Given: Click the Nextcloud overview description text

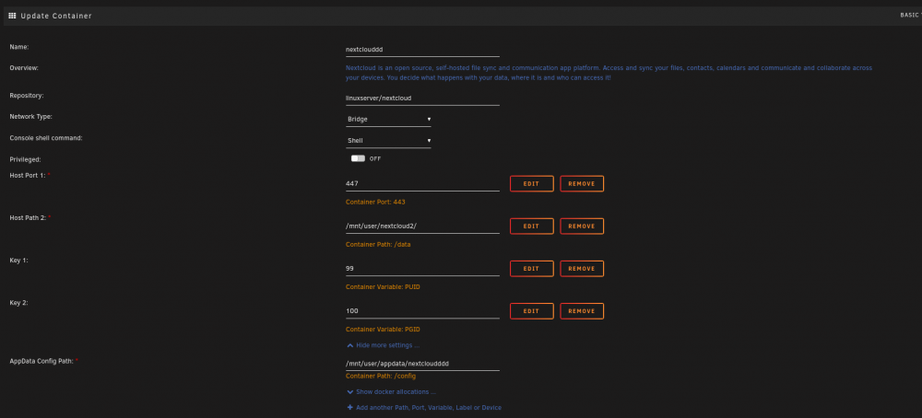Looking at the screenshot, I should [609, 73].
